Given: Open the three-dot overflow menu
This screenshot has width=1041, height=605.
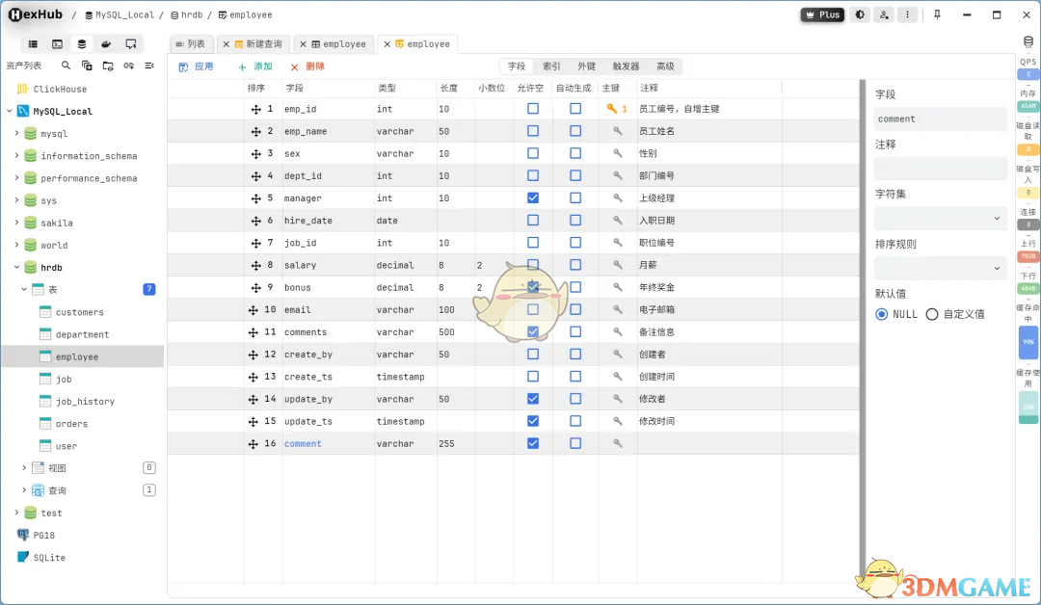Looking at the screenshot, I should [x=907, y=14].
